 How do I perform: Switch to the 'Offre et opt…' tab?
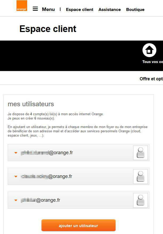(151, 79)
